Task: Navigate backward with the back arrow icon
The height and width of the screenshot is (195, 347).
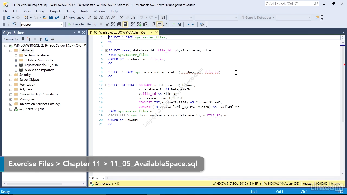Action: tap(9, 18)
